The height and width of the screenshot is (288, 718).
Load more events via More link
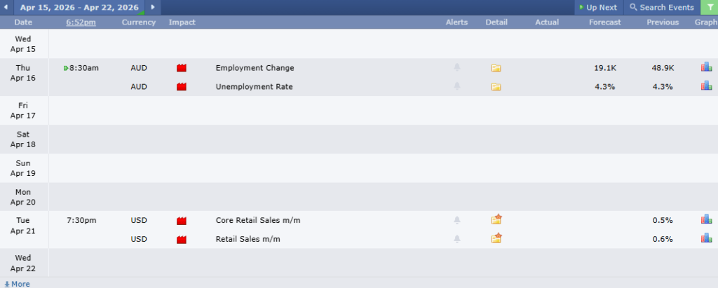coord(17,284)
